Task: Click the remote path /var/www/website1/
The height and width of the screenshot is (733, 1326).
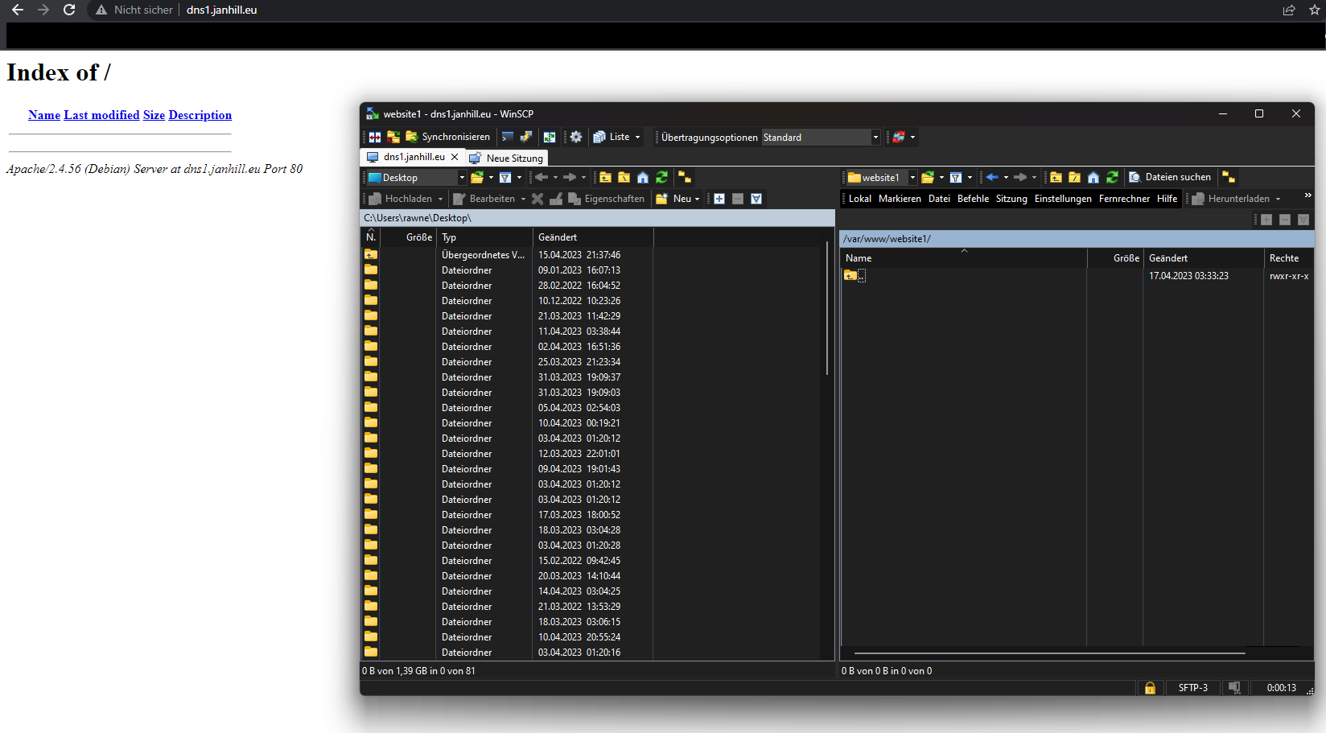Action: point(887,239)
